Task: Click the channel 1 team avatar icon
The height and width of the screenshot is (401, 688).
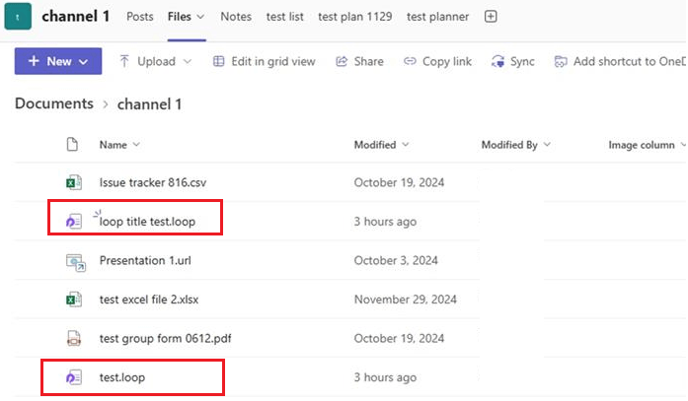Action: coord(18,16)
